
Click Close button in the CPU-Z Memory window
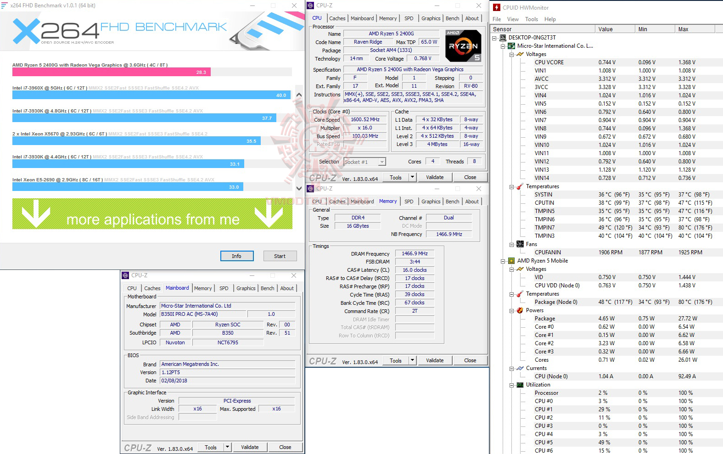click(470, 360)
